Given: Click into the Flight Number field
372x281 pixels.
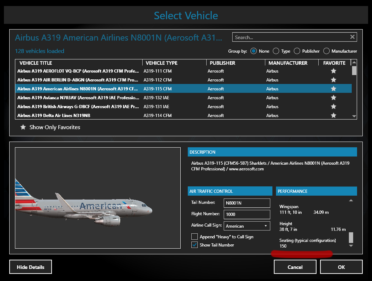Looking at the screenshot, I should pos(247,214).
